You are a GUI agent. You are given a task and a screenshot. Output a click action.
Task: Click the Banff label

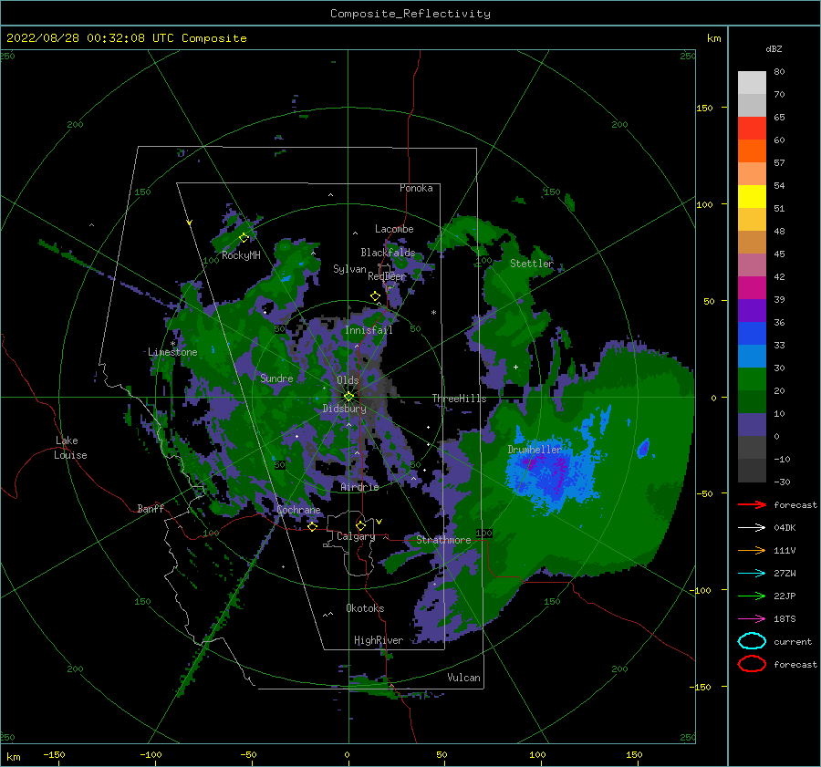pos(151,509)
